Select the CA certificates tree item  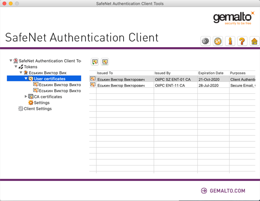(48, 97)
